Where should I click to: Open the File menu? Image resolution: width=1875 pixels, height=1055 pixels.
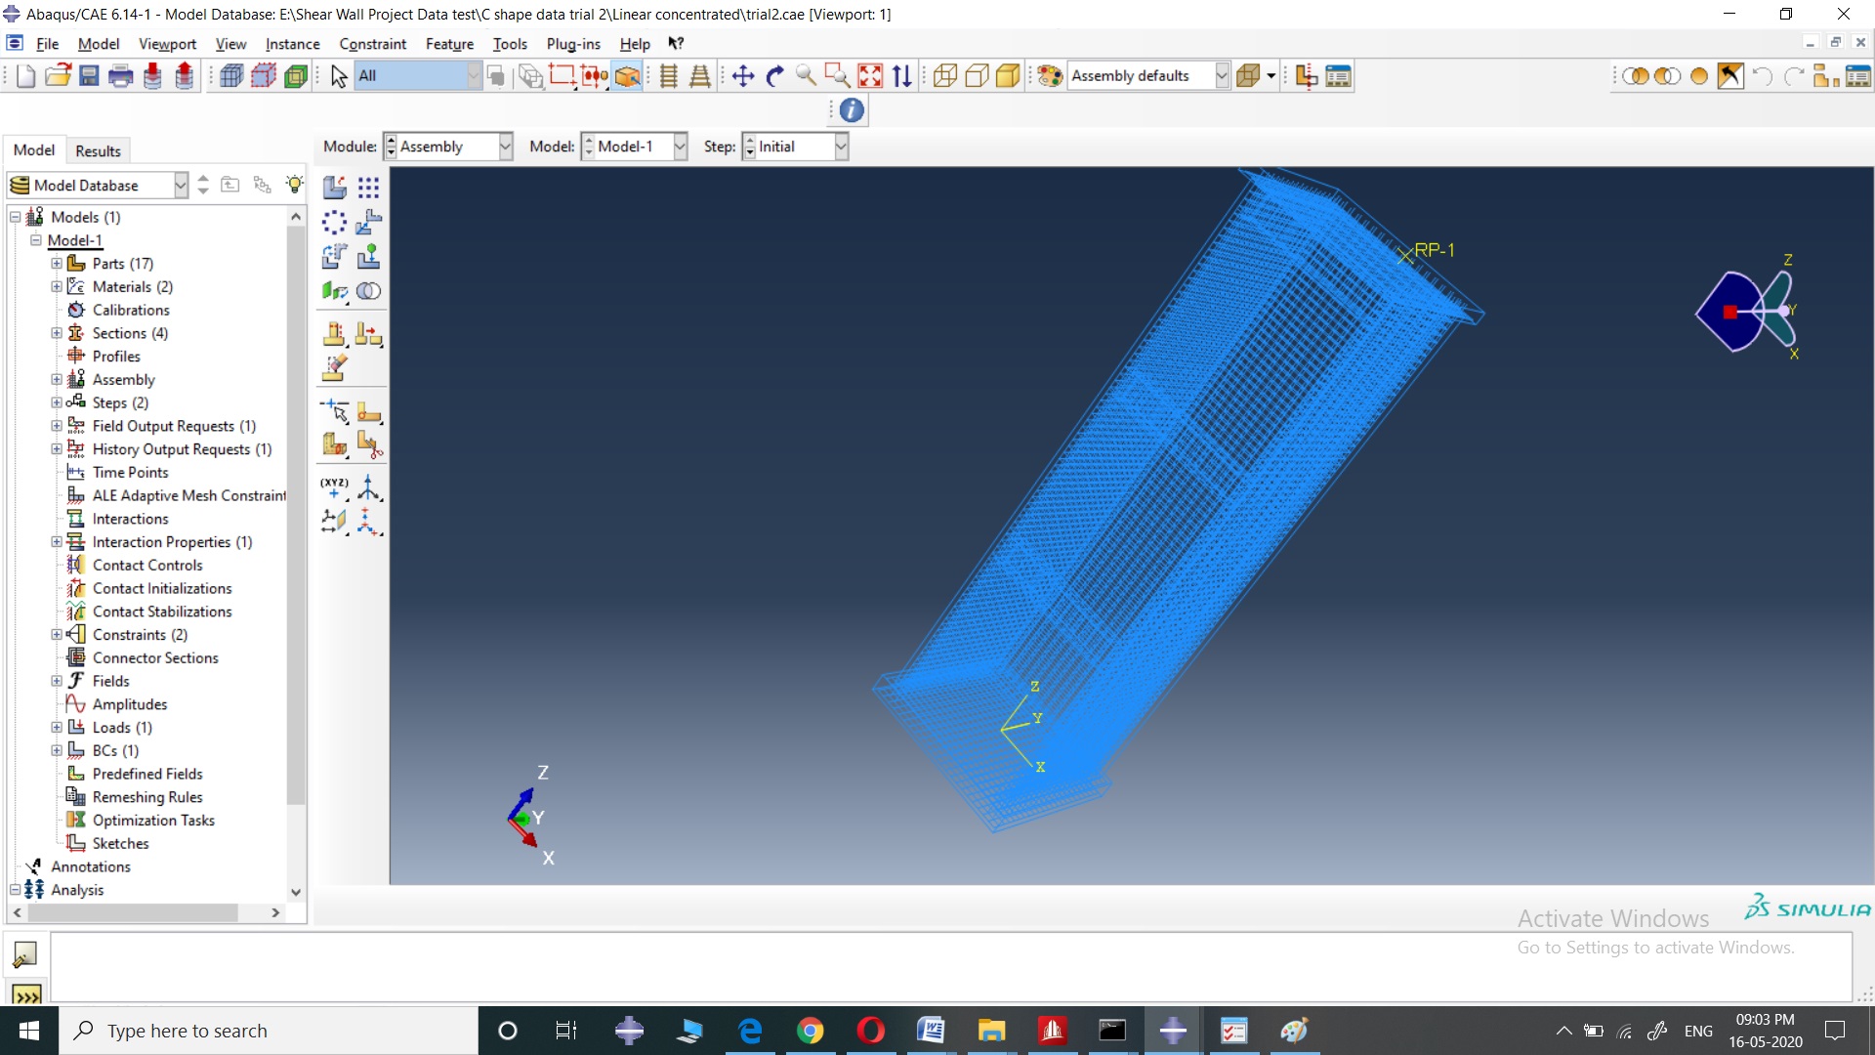click(47, 44)
